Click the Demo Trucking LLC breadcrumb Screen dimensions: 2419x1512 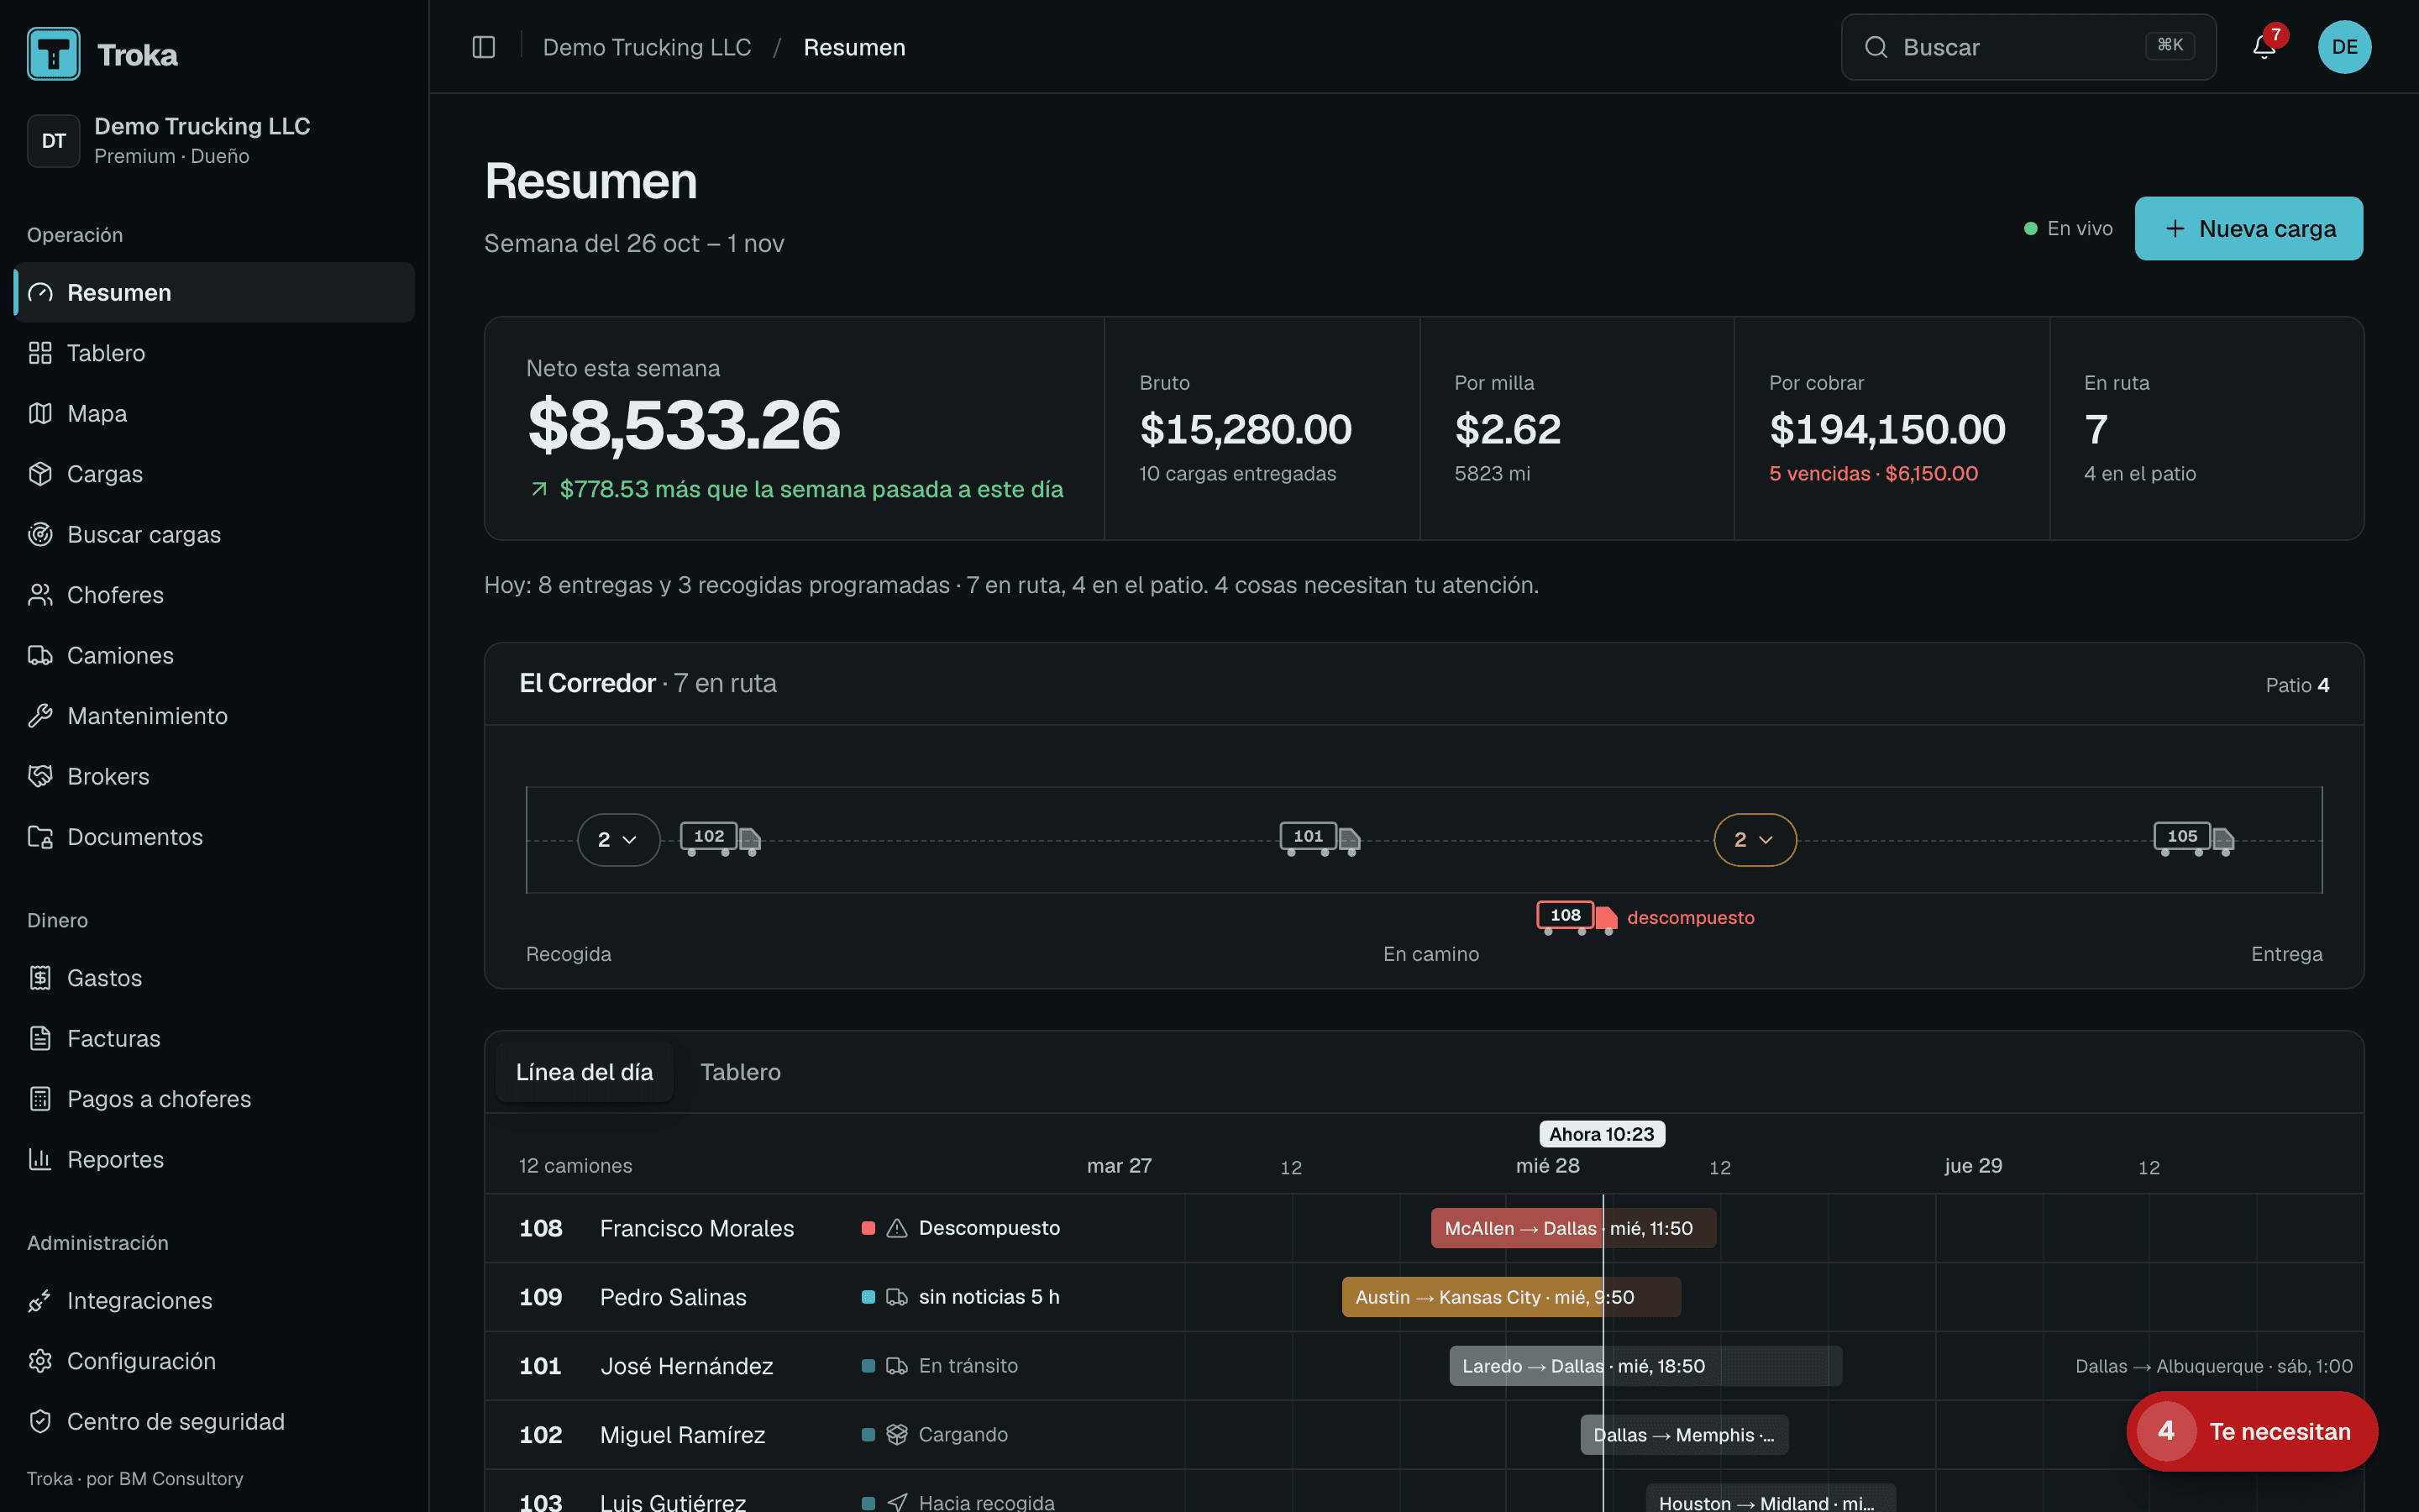pos(647,47)
